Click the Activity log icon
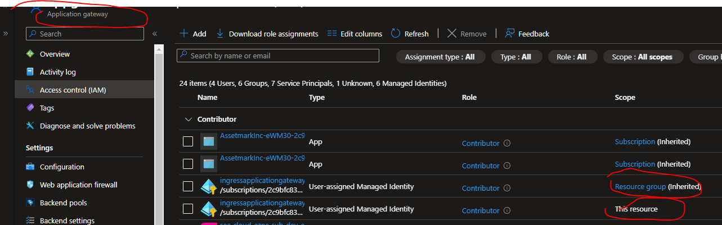The height and width of the screenshot is (225, 722). pos(30,72)
